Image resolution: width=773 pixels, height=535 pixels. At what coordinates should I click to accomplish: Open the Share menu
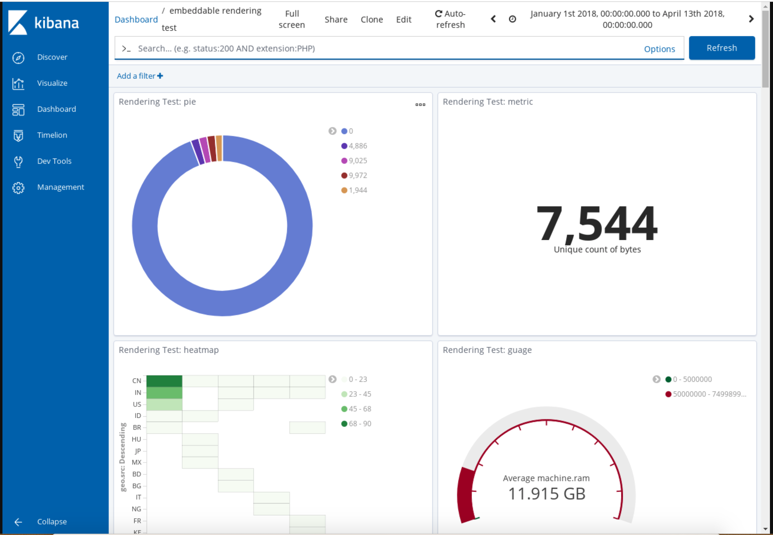[x=336, y=19]
